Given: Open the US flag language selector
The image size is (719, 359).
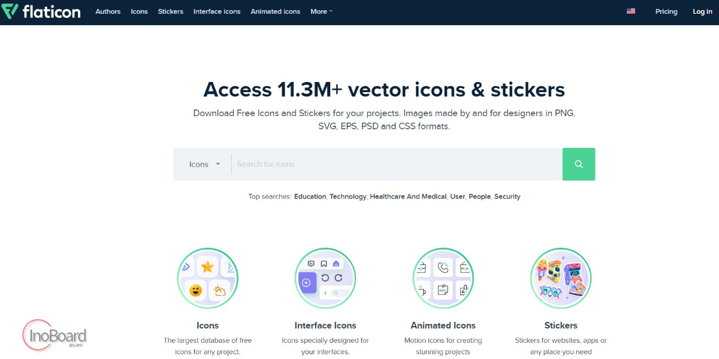Looking at the screenshot, I should point(631,11).
